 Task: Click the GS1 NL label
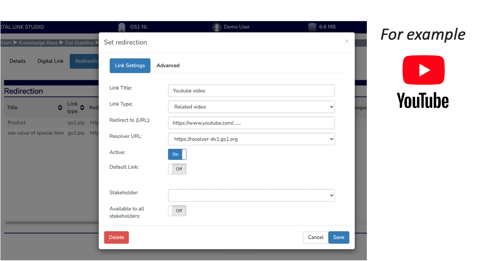[x=139, y=27]
